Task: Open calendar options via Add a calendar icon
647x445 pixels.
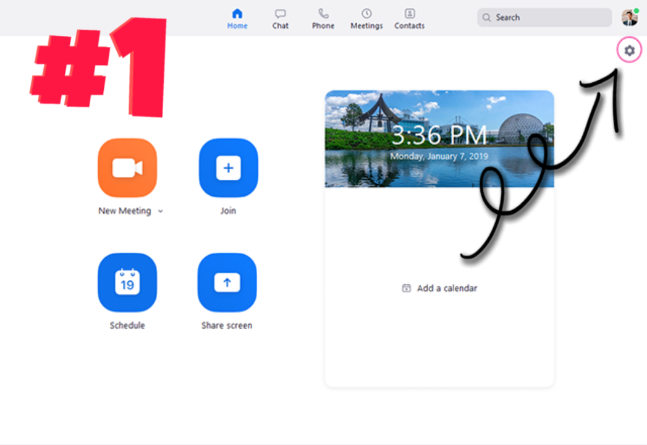Action: point(405,288)
